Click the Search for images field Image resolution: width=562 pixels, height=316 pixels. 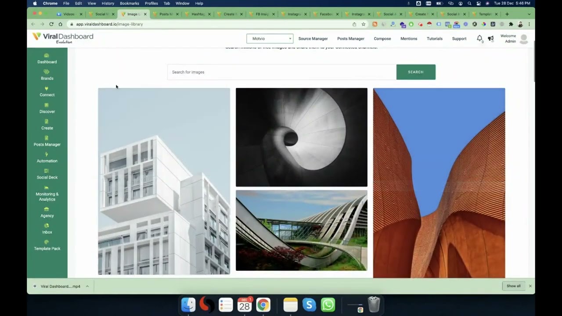pyautogui.click(x=281, y=72)
